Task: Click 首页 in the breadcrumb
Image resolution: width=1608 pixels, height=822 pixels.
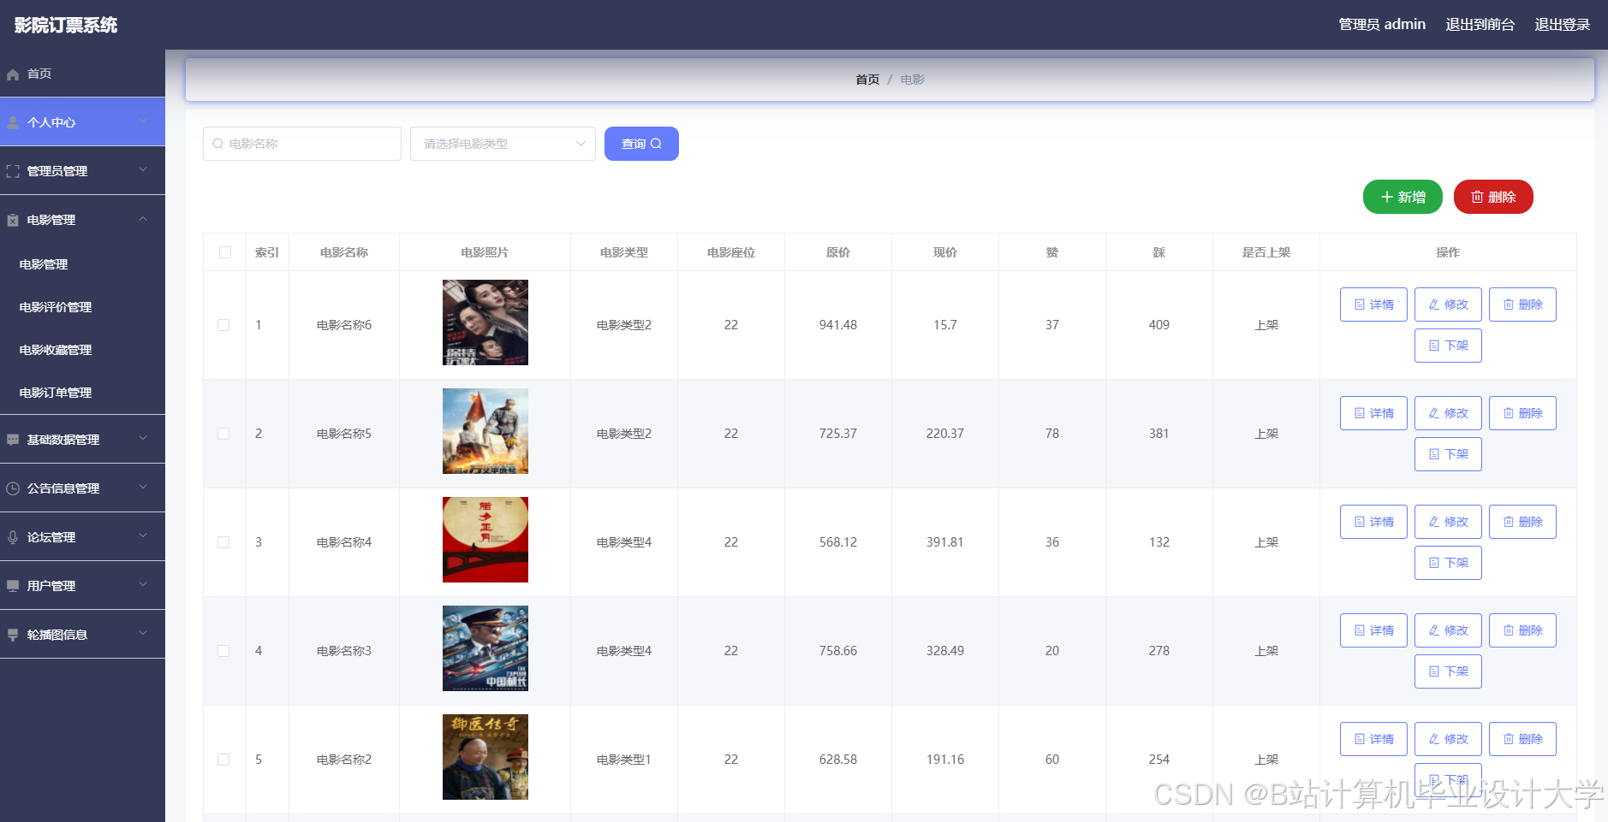Action: pos(867,80)
